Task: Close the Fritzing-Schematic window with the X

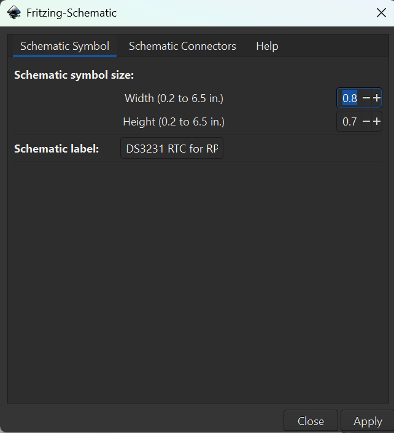Action: [x=381, y=13]
